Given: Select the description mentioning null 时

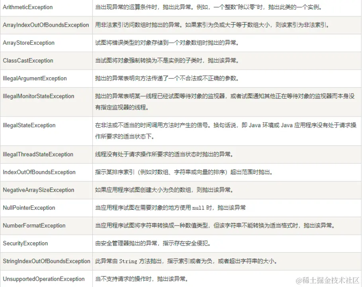Looking at the screenshot, I should (x=170, y=208).
